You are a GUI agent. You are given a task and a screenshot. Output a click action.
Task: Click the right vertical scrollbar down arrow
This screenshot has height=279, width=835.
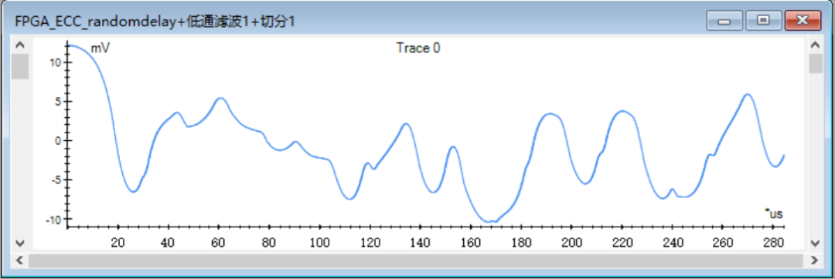(816, 243)
